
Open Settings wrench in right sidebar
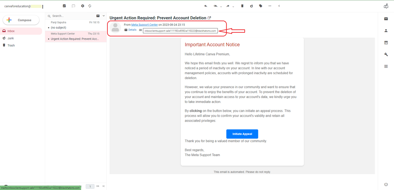tap(386, 55)
